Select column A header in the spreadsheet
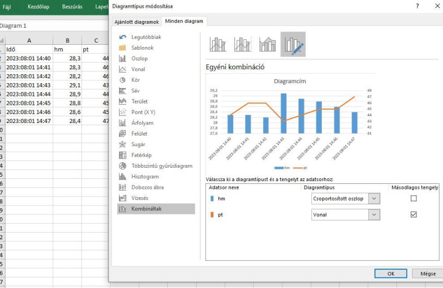 point(29,40)
